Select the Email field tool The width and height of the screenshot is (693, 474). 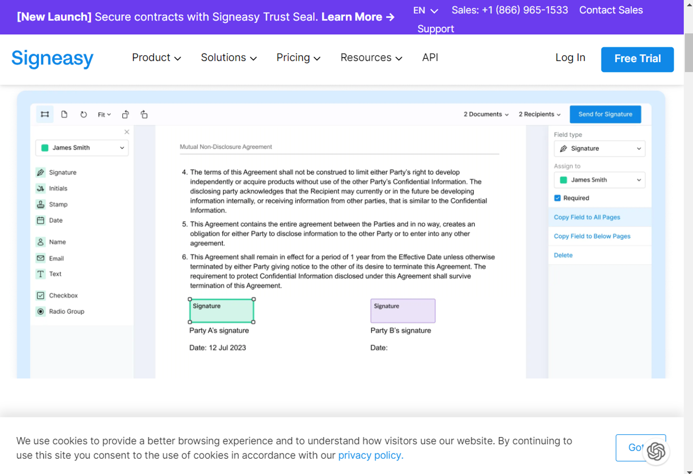(x=56, y=258)
